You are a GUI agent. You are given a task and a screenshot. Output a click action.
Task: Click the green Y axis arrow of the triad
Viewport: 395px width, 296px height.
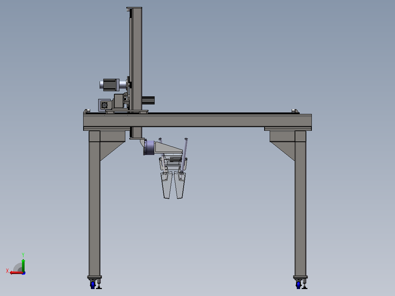point(23,265)
